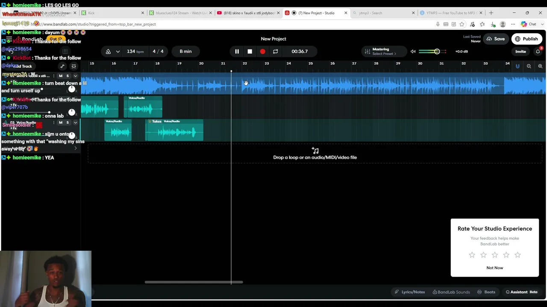Select the blue beat waveform clip
Image resolution: width=547 pixels, height=307 pixels.
click(314, 84)
